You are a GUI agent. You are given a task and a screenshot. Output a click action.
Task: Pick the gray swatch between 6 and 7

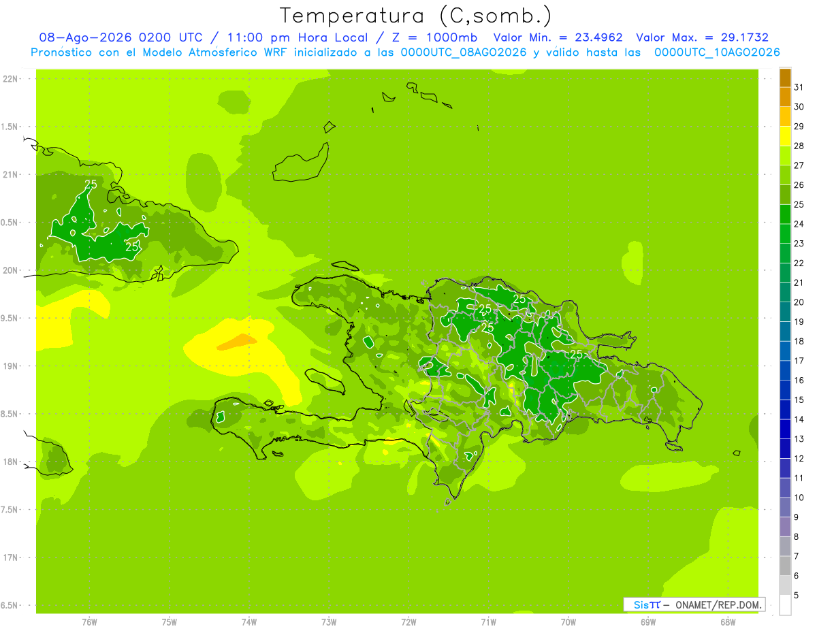(x=785, y=566)
